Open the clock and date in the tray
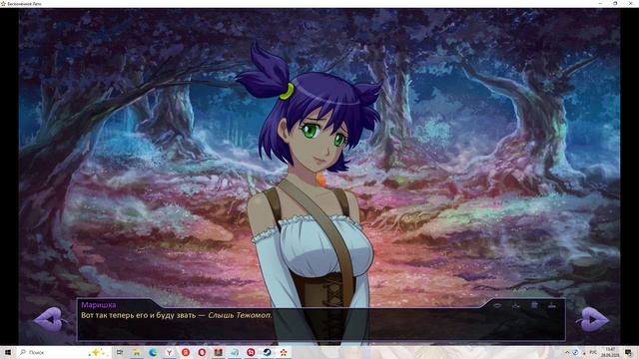 click(610, 352)
